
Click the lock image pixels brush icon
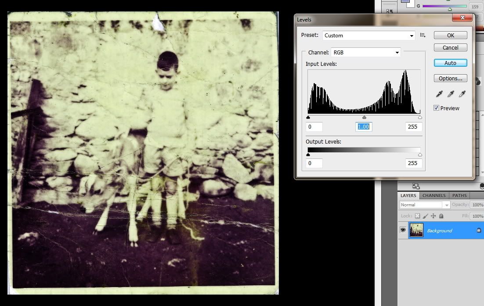425,216
